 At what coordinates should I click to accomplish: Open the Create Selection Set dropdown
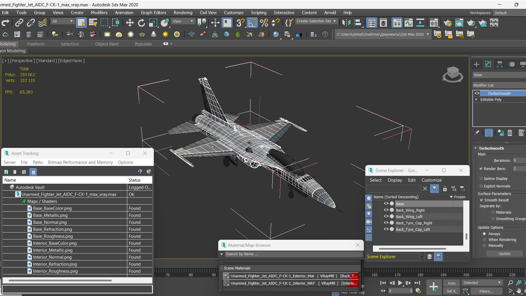coord(316,21)
